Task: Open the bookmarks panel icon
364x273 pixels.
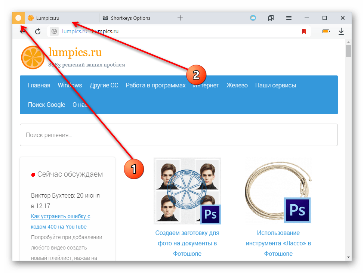Action: click(271, 18)
